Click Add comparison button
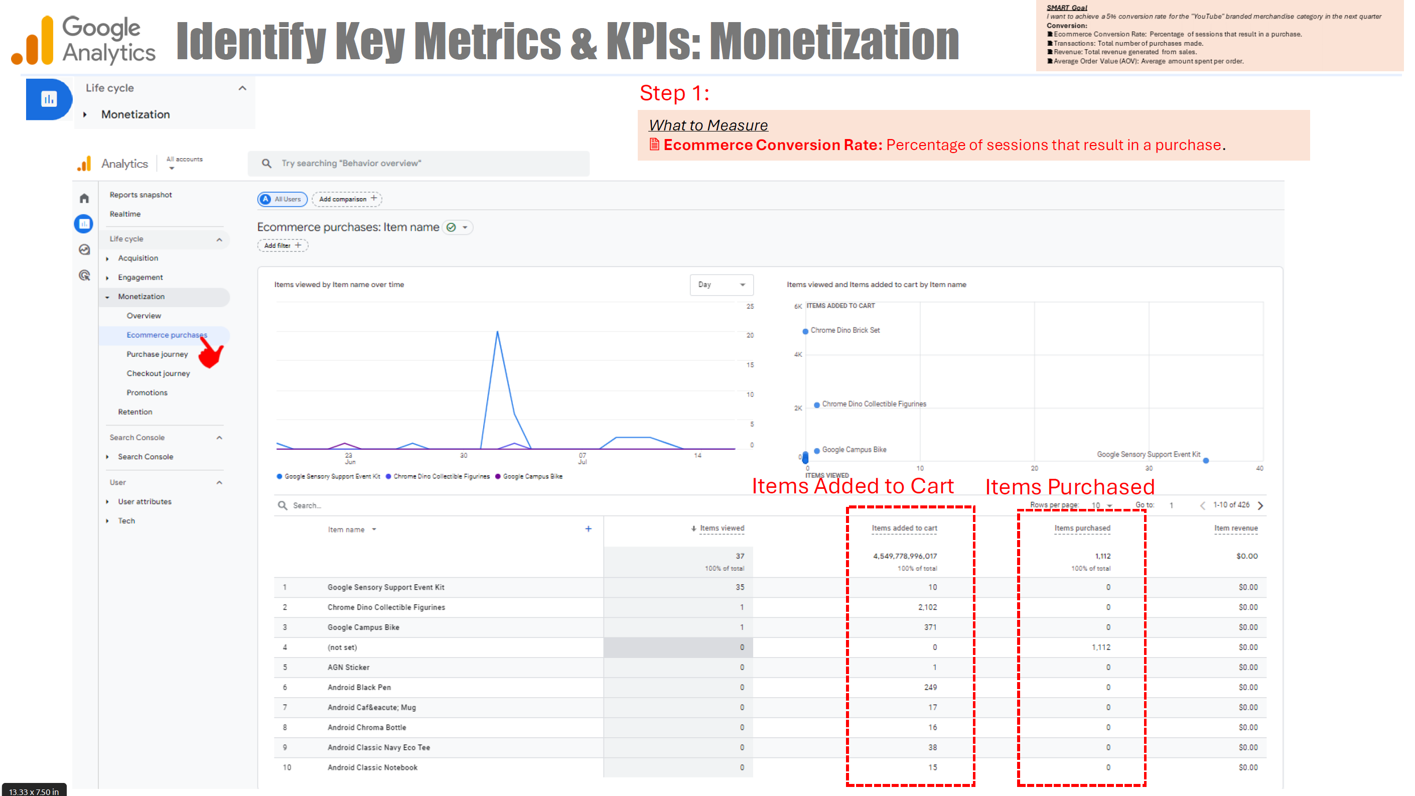Image resolution: width=1415 pixels, height=796 pixels. [347, 199]
